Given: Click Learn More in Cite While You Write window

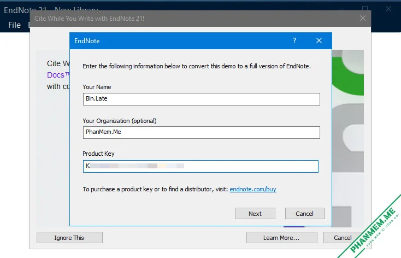Looking at the screenshot, I should click(281, 238).
